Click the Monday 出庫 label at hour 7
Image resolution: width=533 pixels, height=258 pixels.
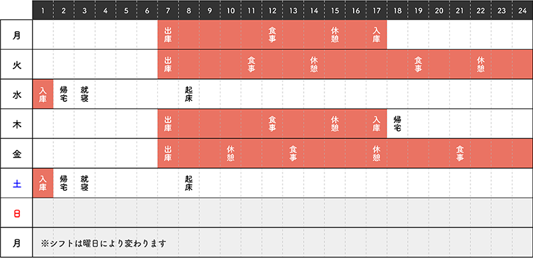pyautogui.click(x=168, y=35)
